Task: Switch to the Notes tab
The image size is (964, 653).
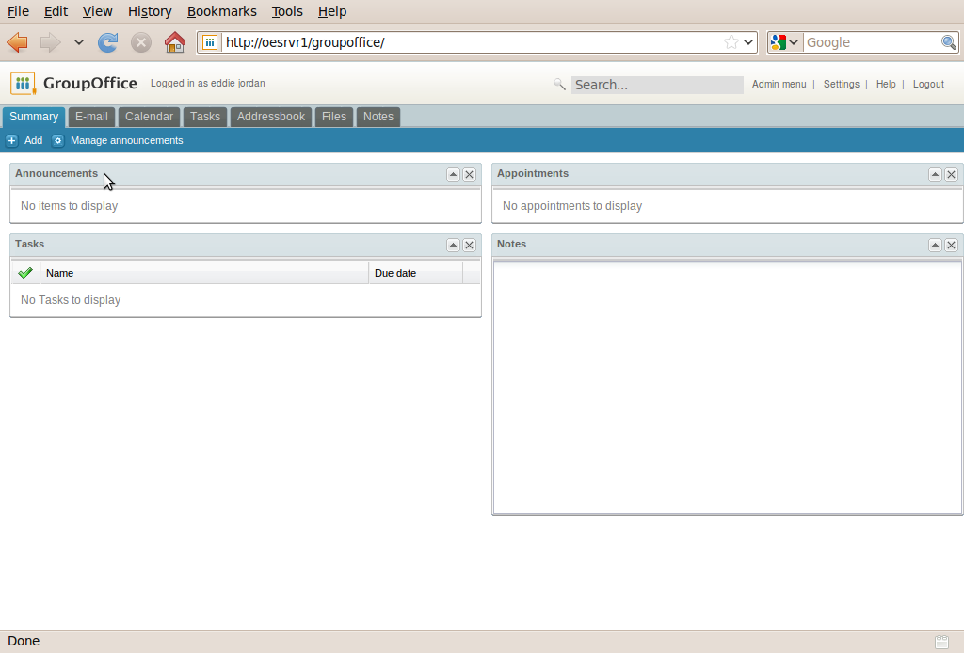Action: tap(378, 117)
